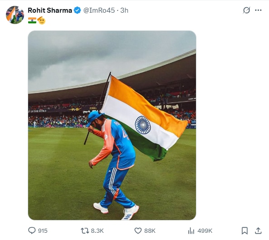Open the Grok explain icon
This screenshot has width=269, height=240.
click(x=246, y=10)
